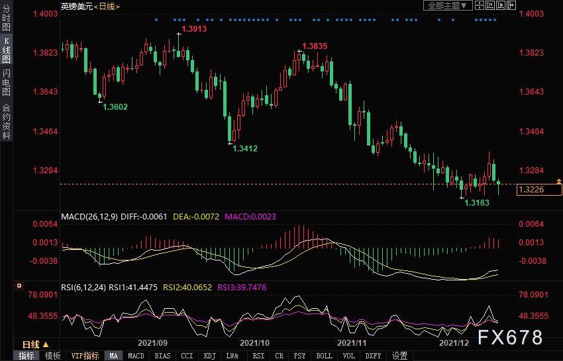
Task: Open the 全部主题 dropdown
Action: [x=447, y=5]
